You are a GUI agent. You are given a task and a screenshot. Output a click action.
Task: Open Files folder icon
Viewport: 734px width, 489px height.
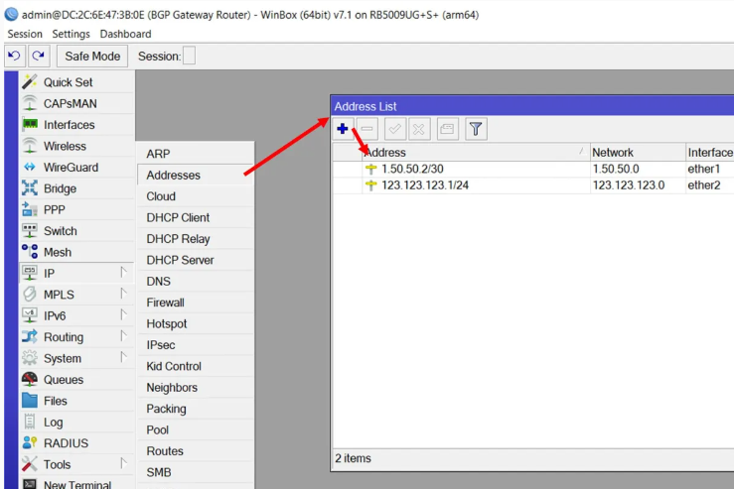click(x=30, y=401)
